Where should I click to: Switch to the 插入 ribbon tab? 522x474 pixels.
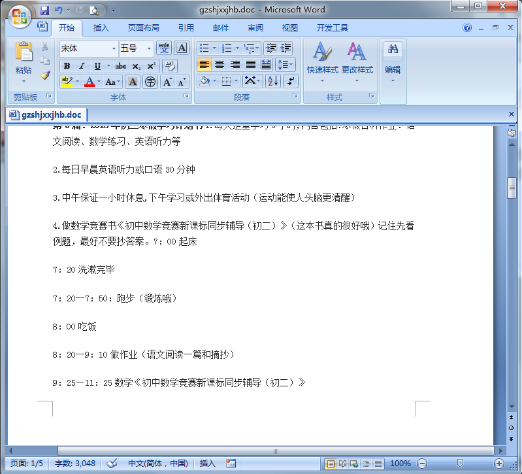101,28
